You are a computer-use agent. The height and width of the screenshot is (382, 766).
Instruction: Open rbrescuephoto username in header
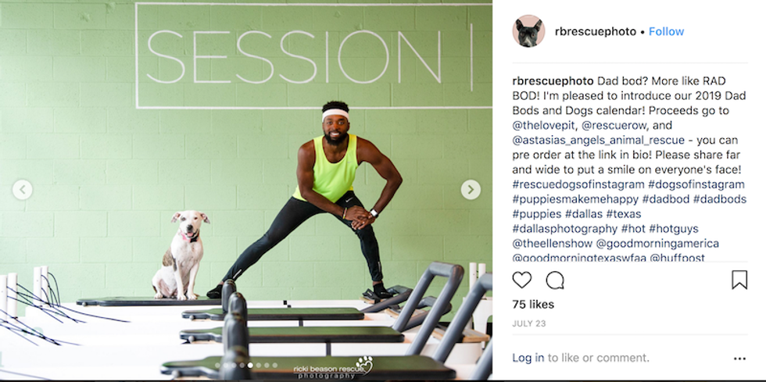596,31
